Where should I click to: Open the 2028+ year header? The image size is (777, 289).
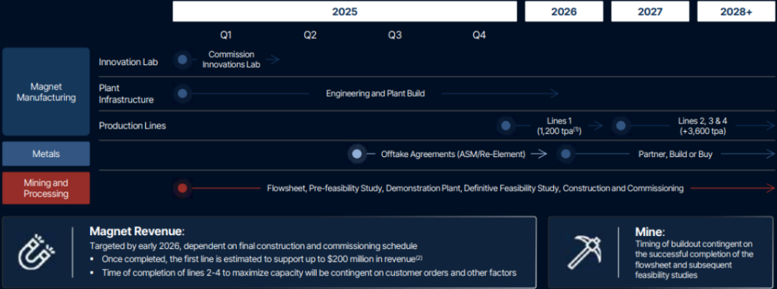pyautogui.click(x=735, y=11)
